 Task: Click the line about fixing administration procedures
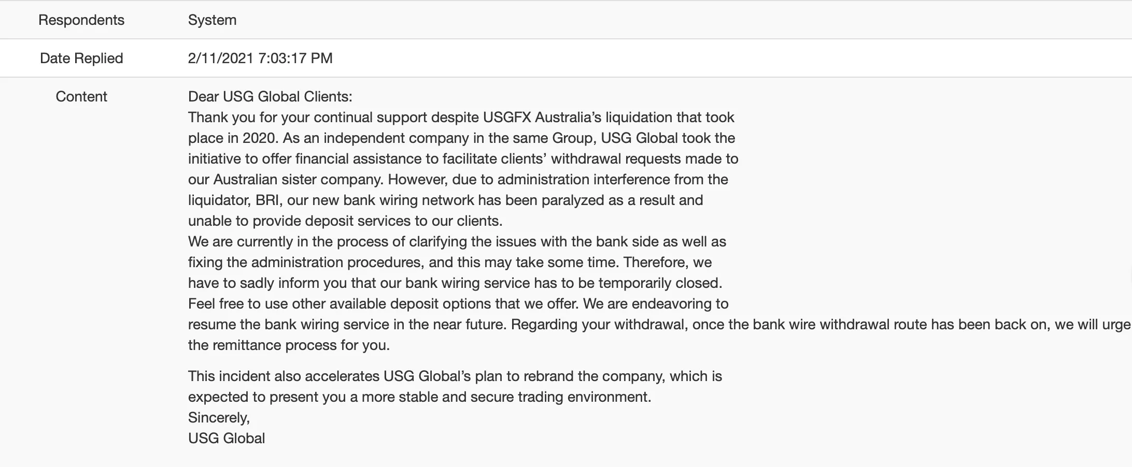pyautogui.click(x=450, y=262)
